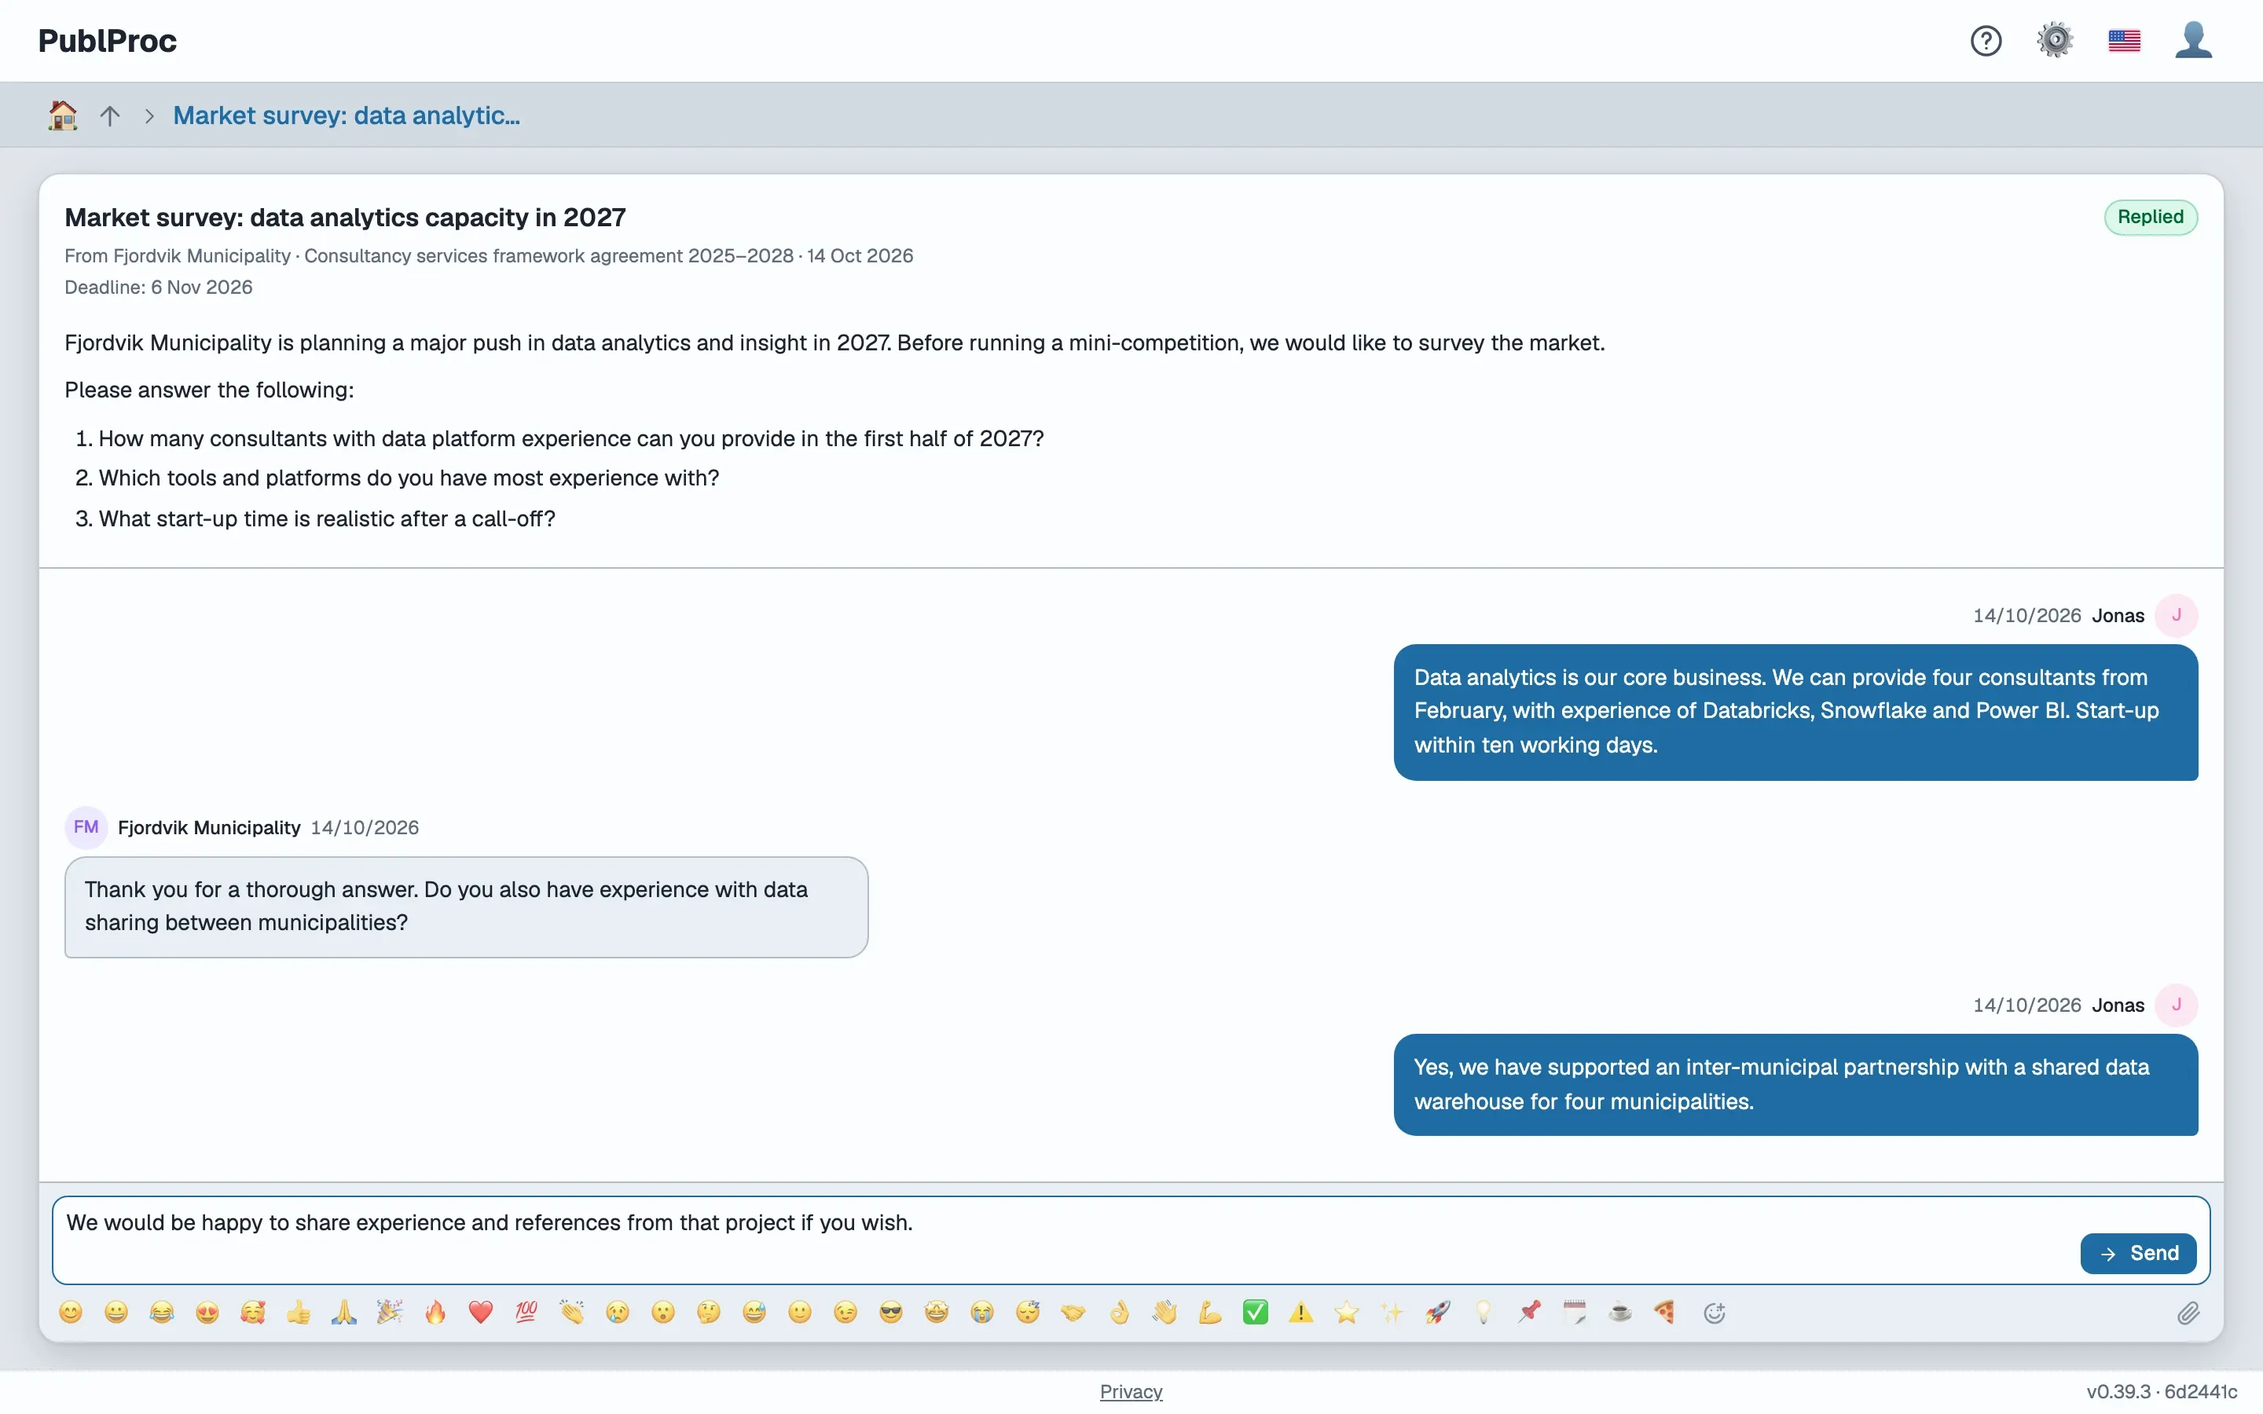The width and height of the screenshot is (2263, 1414).
Task: Insert the heart eyes emoji
Action: (x=207, y=1313)
